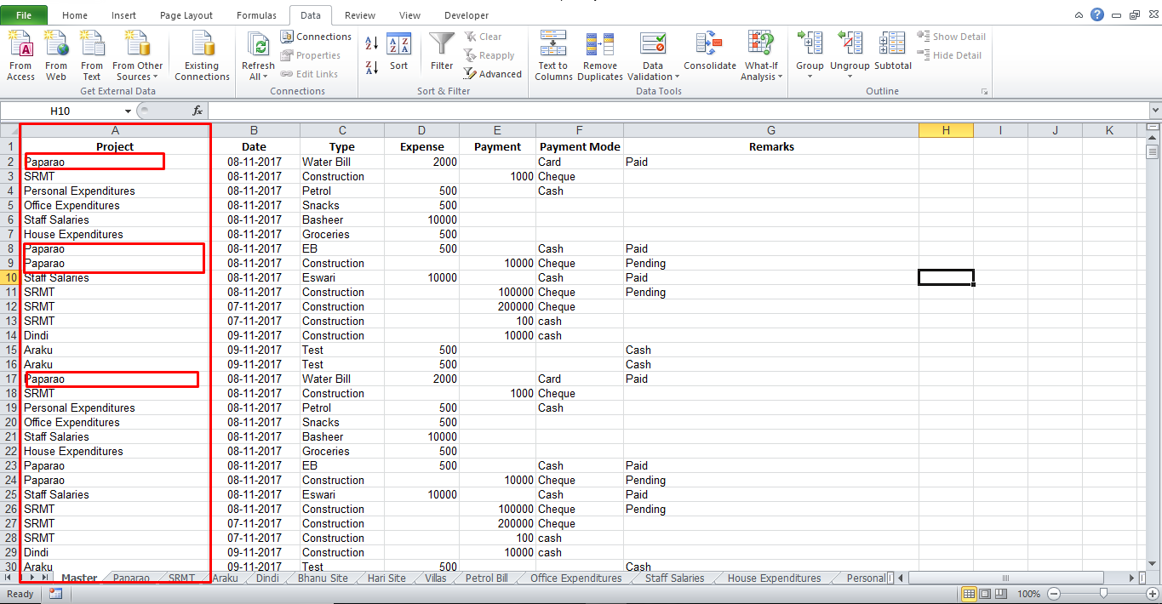The image size is (1162, 604).
Task: Click the vertical scrollbar thumb
Action: 1153,152
